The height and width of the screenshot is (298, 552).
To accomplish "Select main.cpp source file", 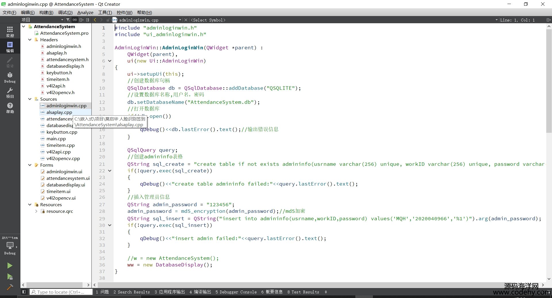I will point(56,139).
